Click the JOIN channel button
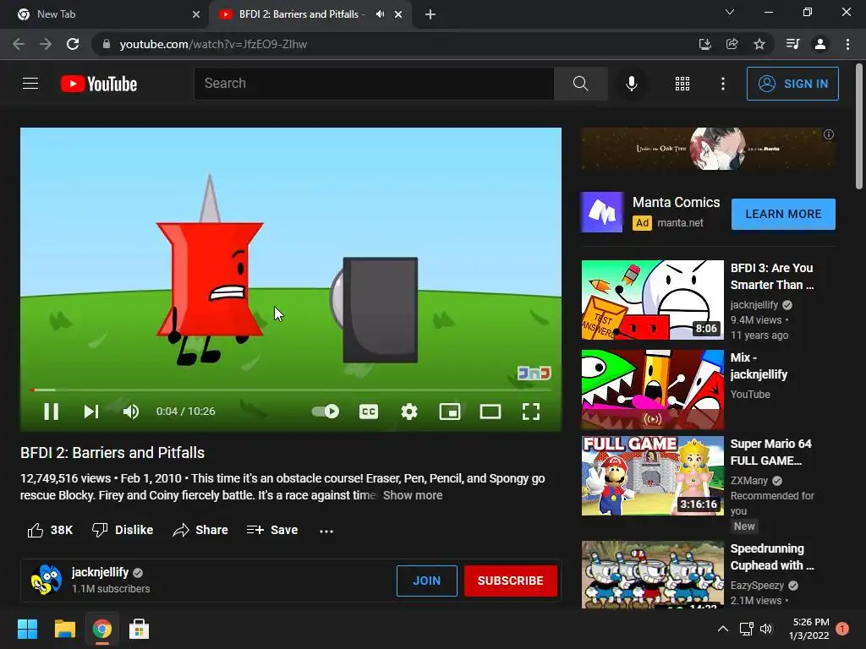Screen dimensions: 866x649 (x=427, y=581)
